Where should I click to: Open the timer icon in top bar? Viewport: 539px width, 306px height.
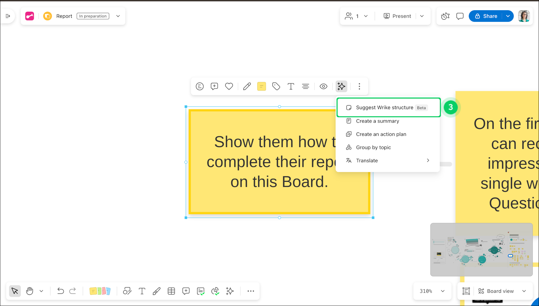(445, 16)
